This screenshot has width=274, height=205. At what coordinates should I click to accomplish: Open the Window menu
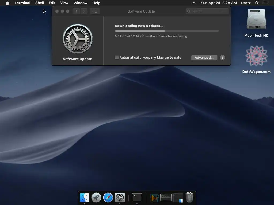click(x=80, y=3)
